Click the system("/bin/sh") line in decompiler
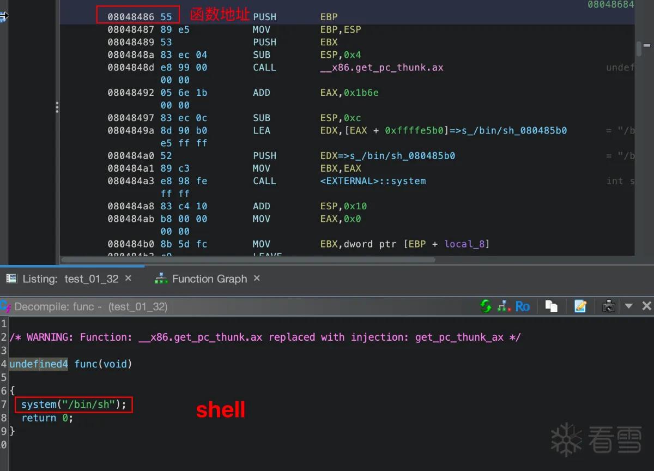The width and height of the screenshot is (654, 471). tap(74, 404)
